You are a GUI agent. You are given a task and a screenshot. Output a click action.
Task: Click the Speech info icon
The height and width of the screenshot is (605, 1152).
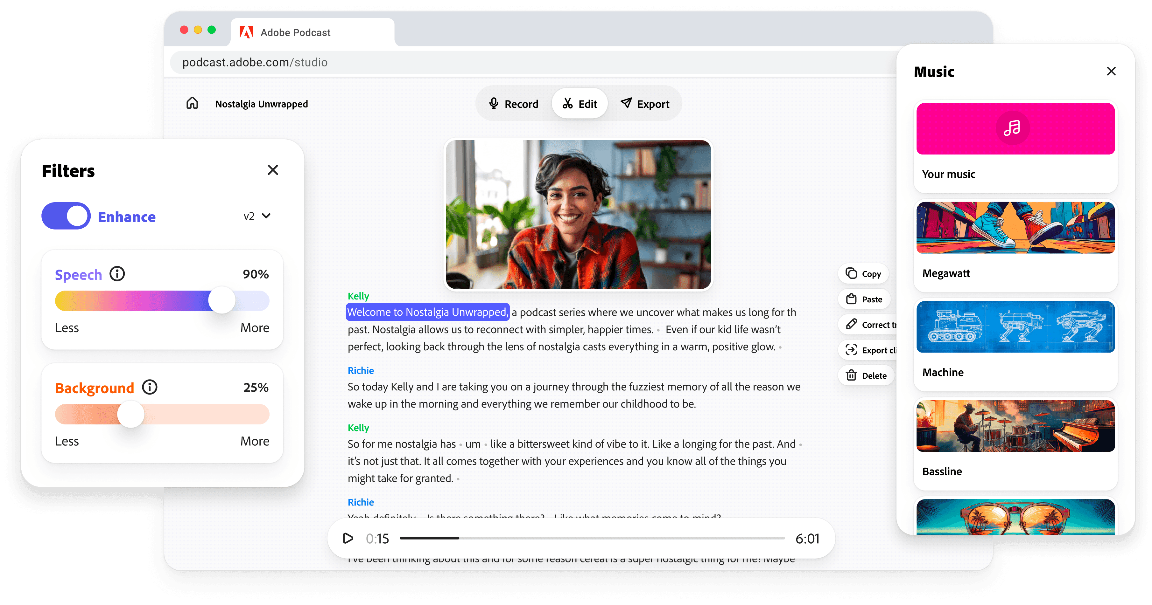(117, 273)
